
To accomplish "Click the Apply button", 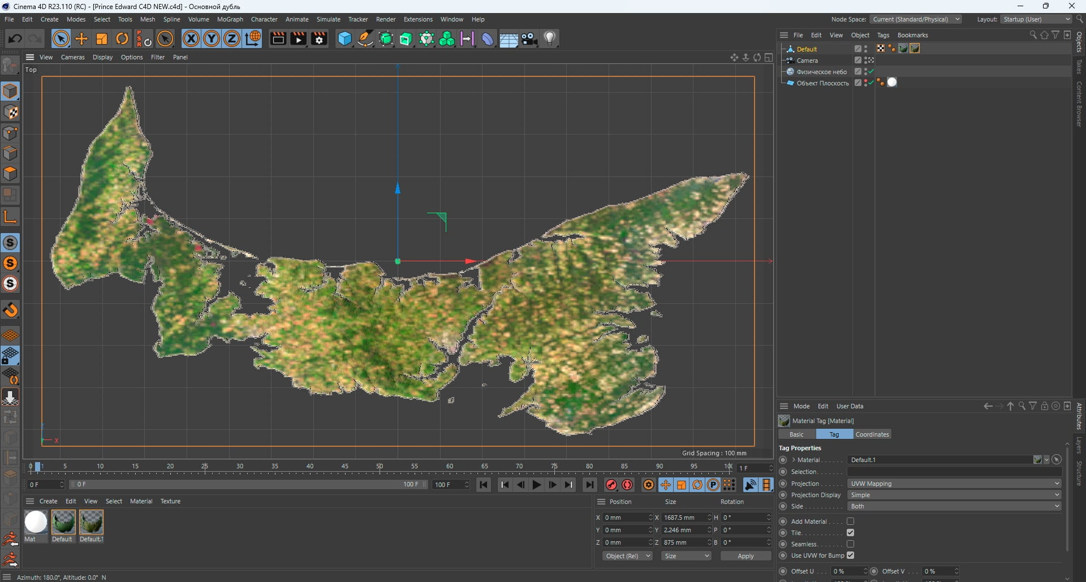I will [x=745, y=556].
